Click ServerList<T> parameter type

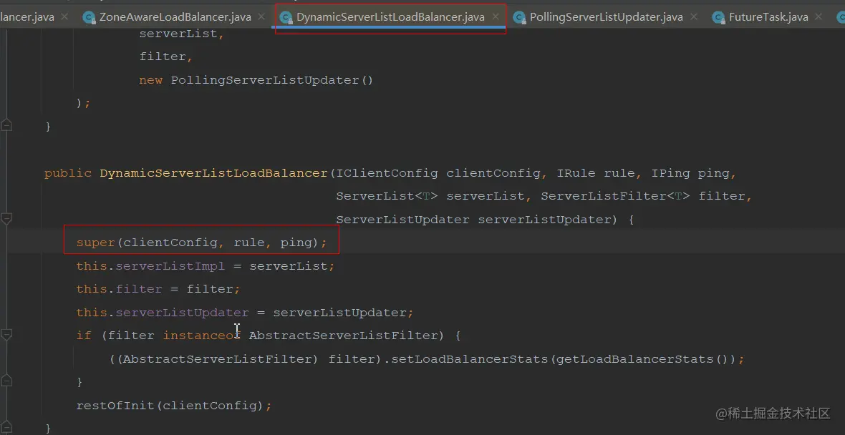tap(387, 196)
